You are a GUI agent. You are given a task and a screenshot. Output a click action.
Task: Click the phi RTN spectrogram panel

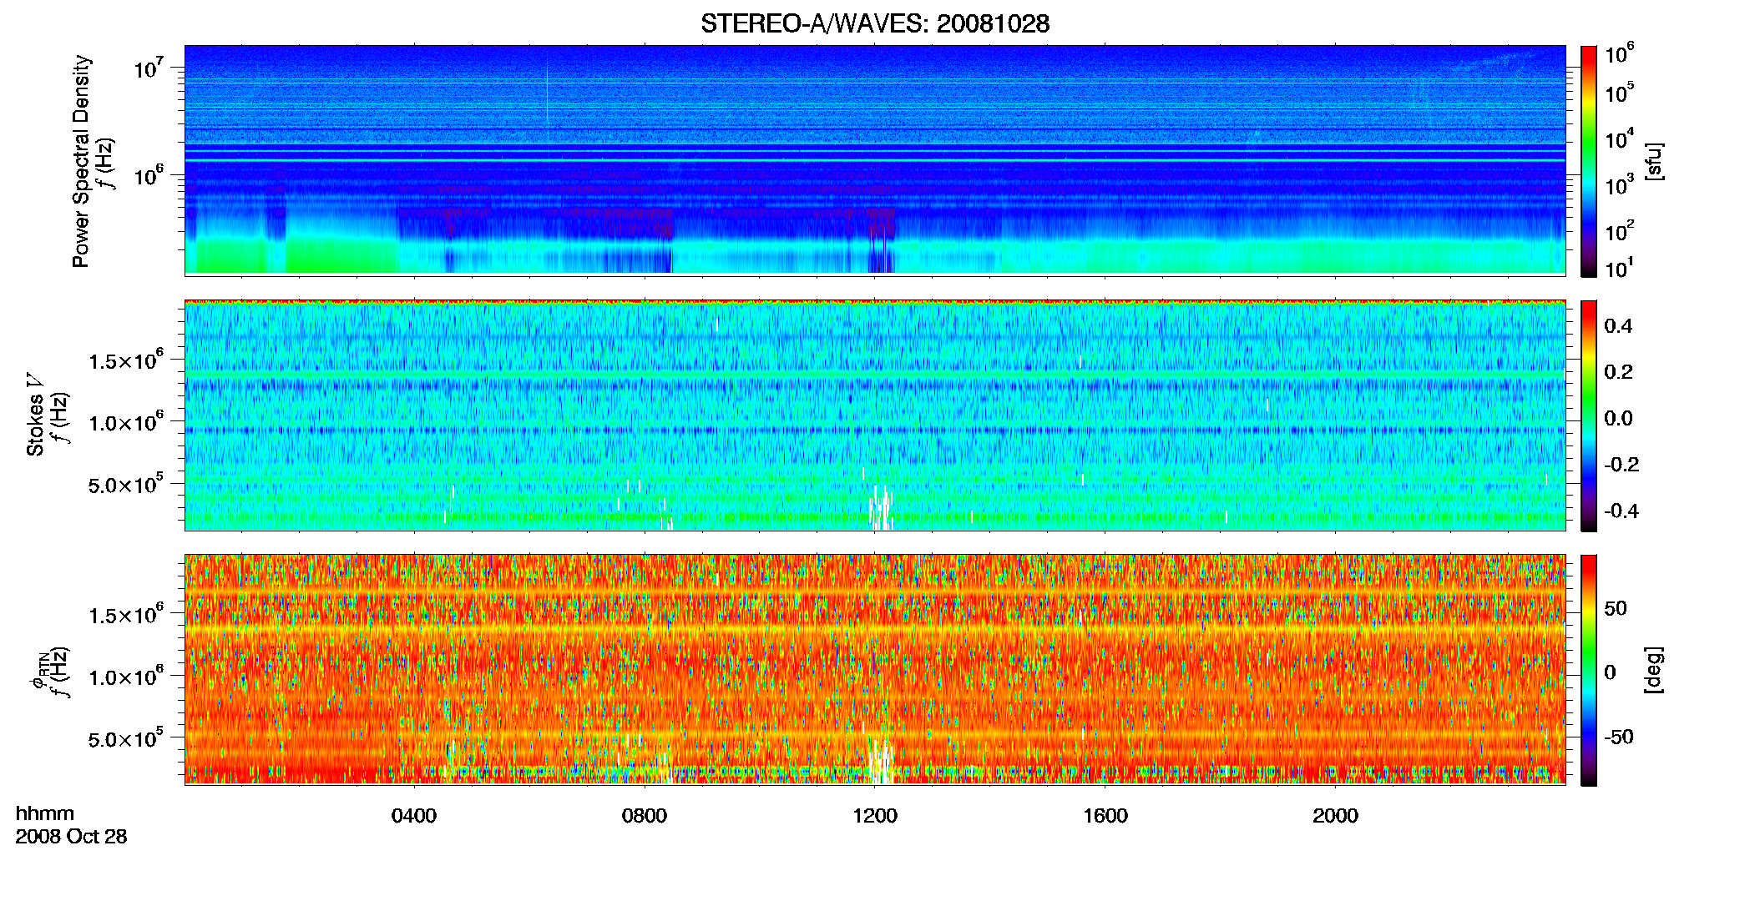875,670
